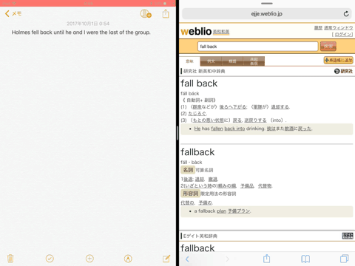Grab the split view divider handle

177,133
